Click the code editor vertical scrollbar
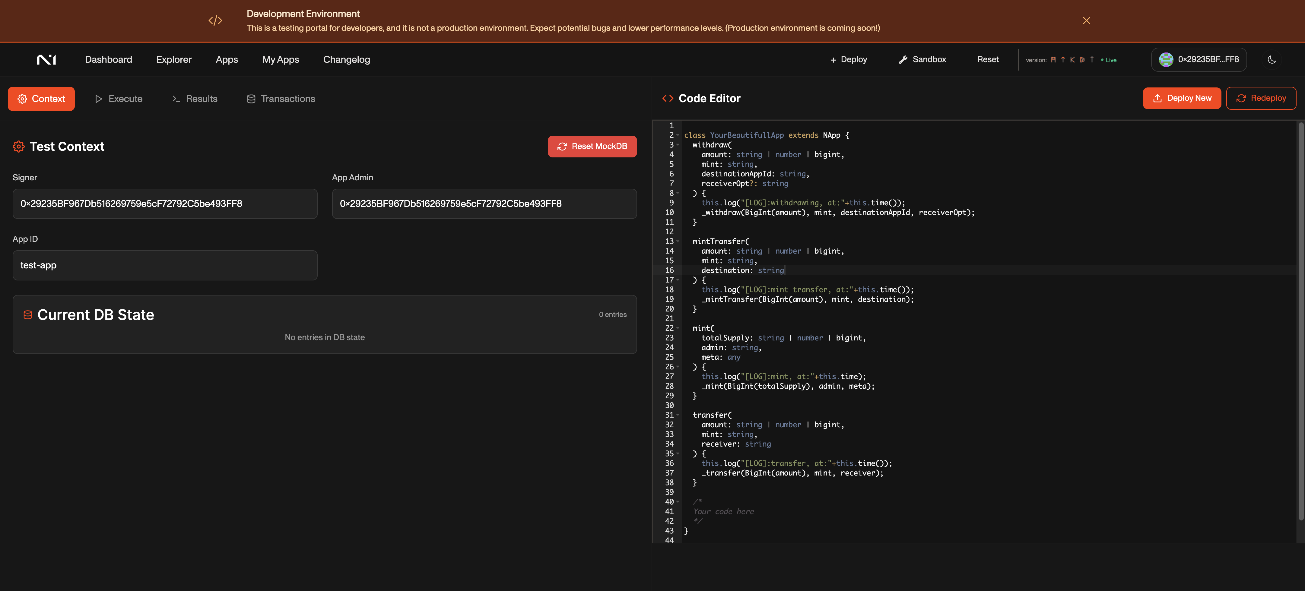The height and width of the screenshot is (591, 1305). coord(1300,321)
